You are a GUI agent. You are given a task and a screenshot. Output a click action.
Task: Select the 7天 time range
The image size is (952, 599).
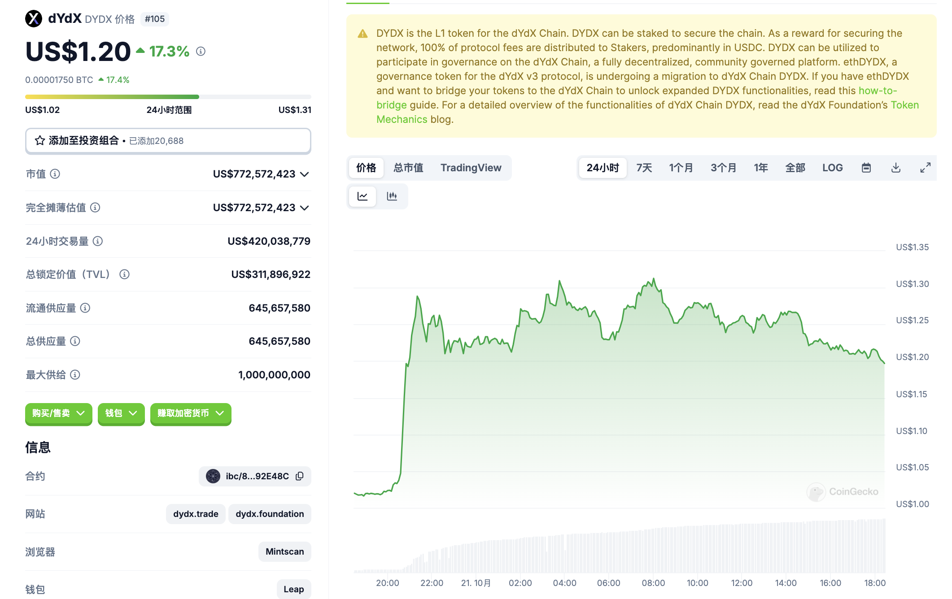pos(644,168)
